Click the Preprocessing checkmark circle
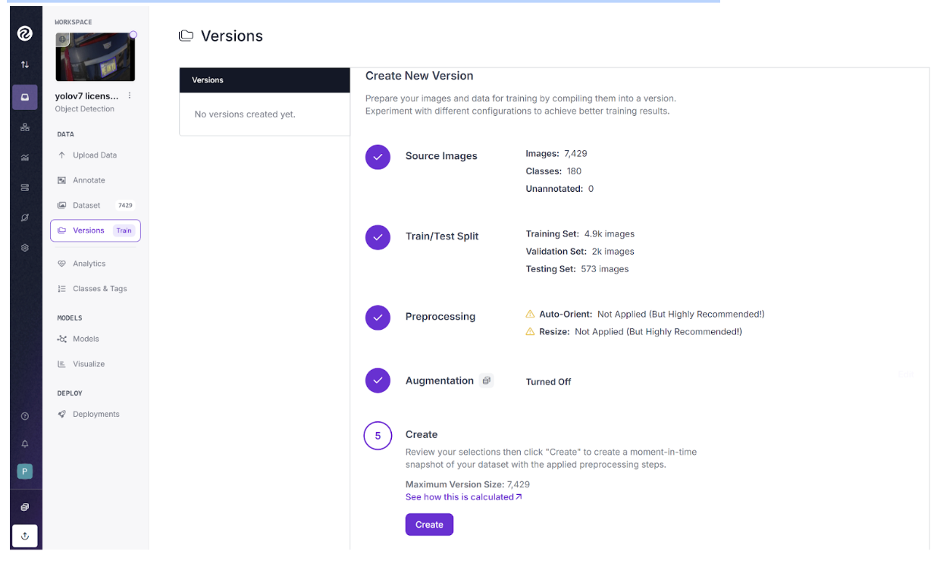This screenshot has width=934, height=576. 378,318
